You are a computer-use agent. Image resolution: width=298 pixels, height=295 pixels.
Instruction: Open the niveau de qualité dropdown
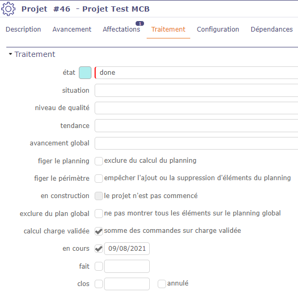pos(197,108)
